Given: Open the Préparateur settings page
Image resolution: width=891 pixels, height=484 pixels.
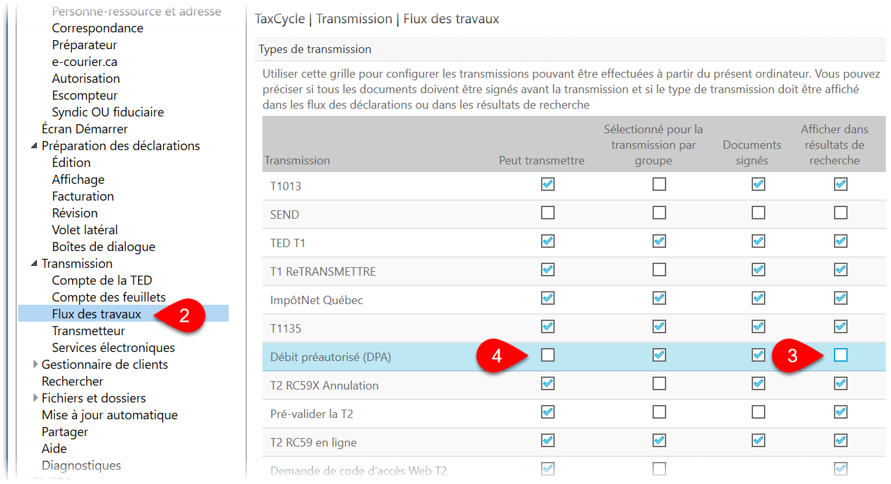Looking at the screenshot, I should click(85, 45).
